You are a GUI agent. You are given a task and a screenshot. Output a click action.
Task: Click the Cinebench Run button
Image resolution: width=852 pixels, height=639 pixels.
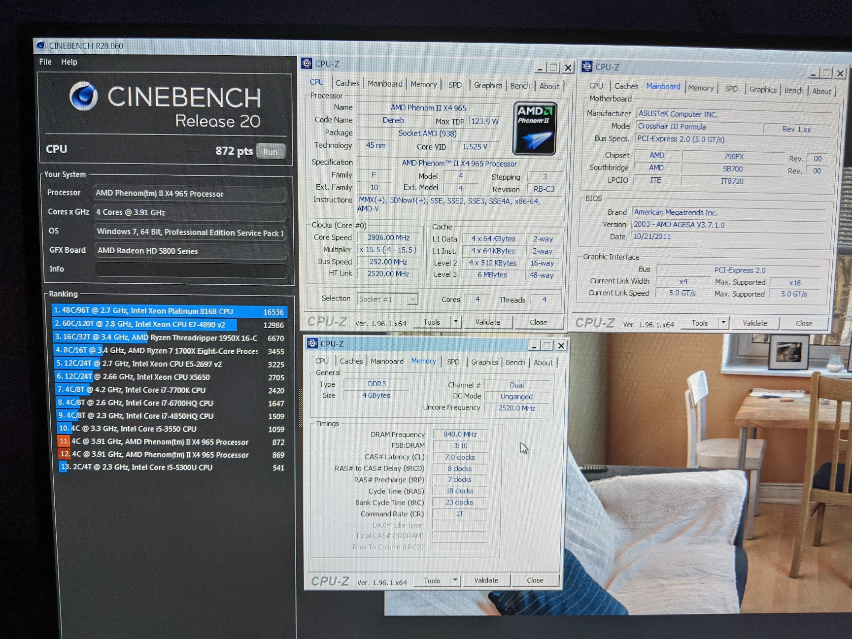(271, 151)
